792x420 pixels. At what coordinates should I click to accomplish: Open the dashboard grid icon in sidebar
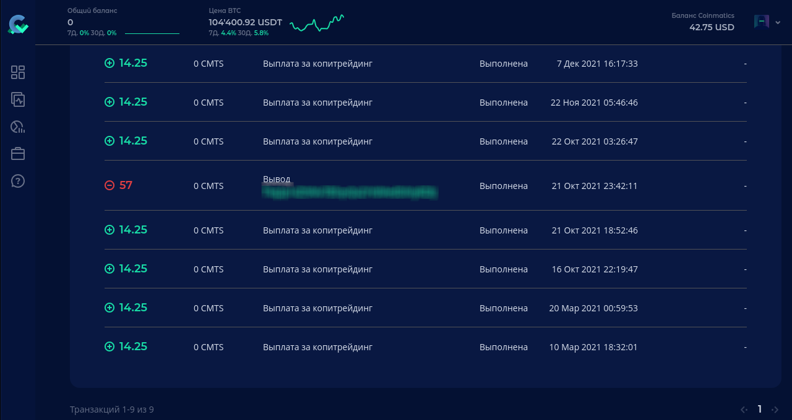[x=18, y=72]
